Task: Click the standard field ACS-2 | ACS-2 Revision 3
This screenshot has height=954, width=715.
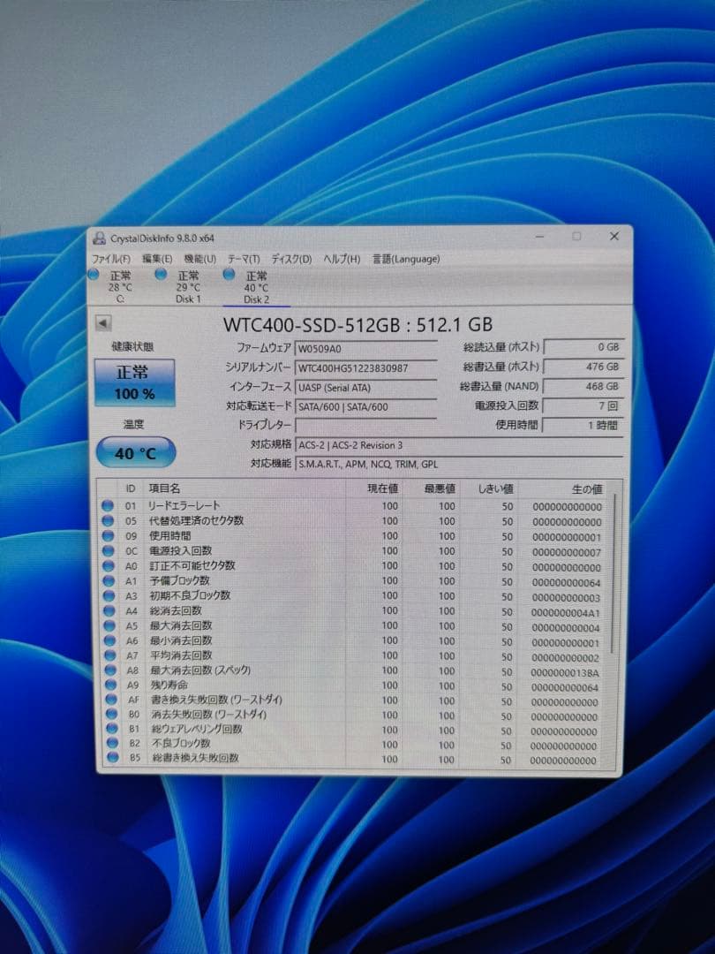Action: click(x=459, y=444)
